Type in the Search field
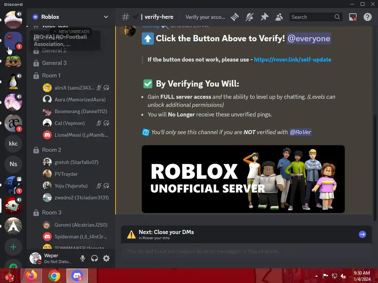 316,17
